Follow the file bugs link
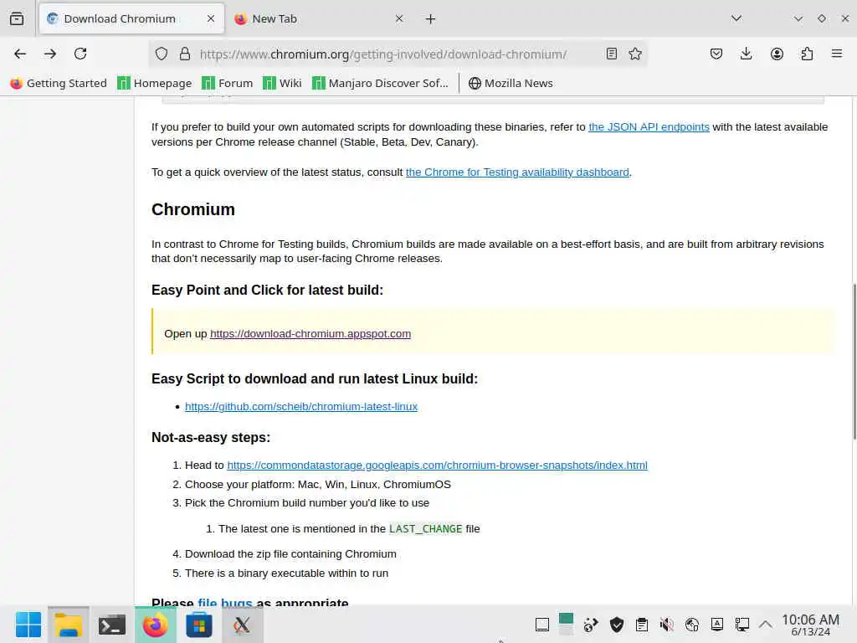 tap(224, 603)
